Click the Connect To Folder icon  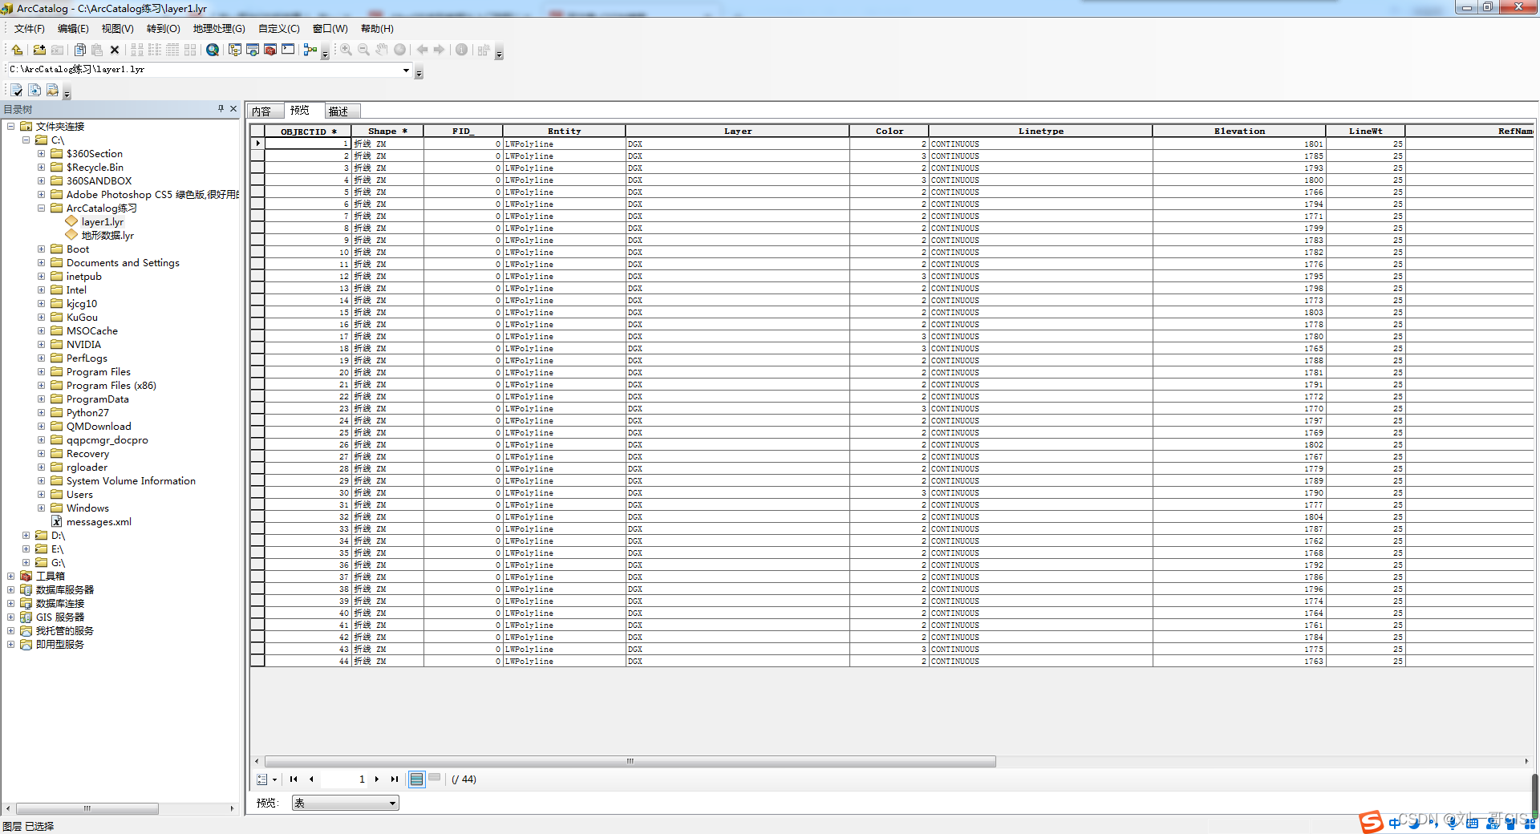click(38, 50)
